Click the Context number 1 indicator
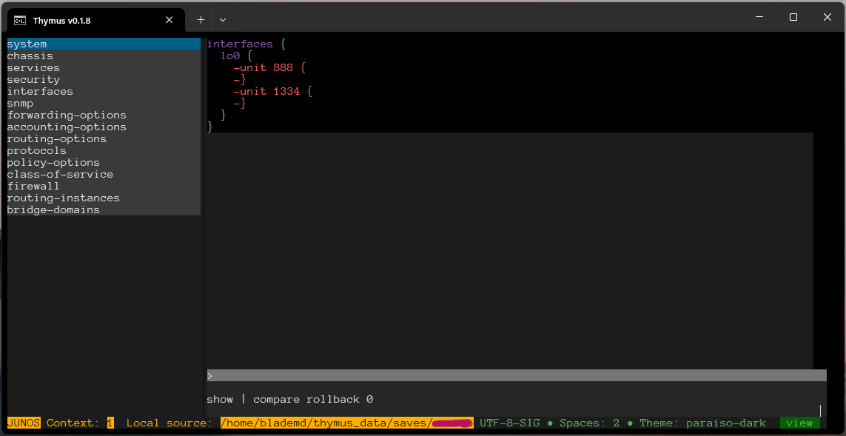Screen dimensions: 846x436 (x=110, y=423)
